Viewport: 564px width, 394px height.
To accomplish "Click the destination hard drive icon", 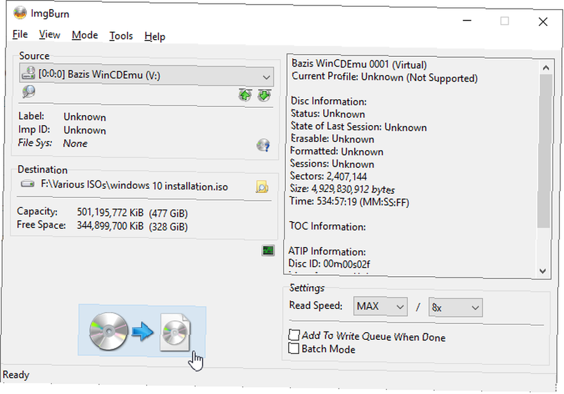I will (27, 184).
